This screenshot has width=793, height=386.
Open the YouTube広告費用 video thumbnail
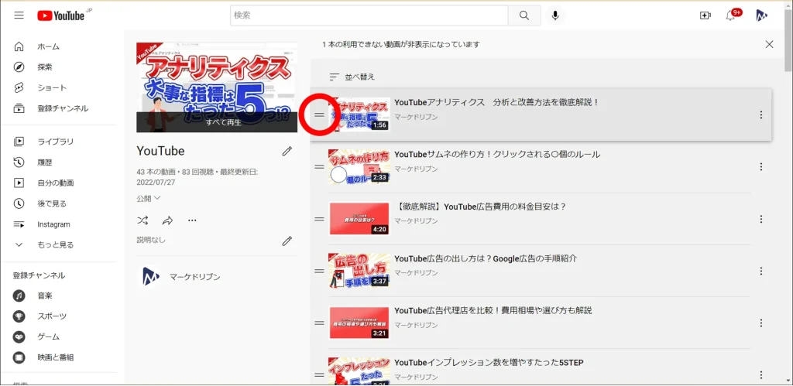click(x=359, y=219)
